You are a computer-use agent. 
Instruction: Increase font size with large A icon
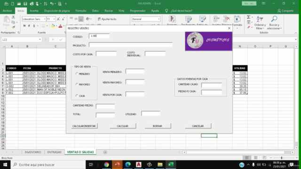click(x=58, y=19)
